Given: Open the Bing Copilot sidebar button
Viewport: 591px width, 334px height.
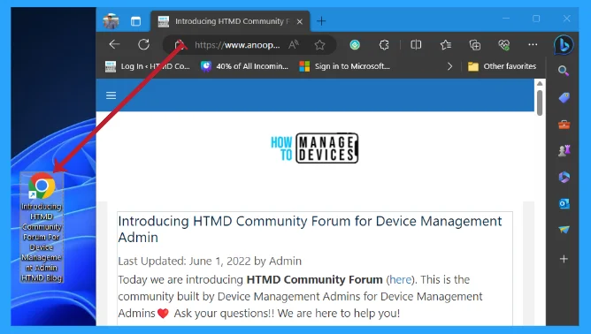Looking at the screenshot, I should [564, 45].
